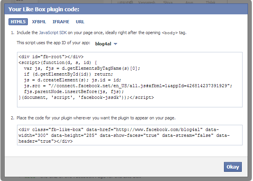This screenshot has width=253, height=181.
Task: Click the document 'script' 'facebook-jssdk' line
Action: tap(86, 97)
